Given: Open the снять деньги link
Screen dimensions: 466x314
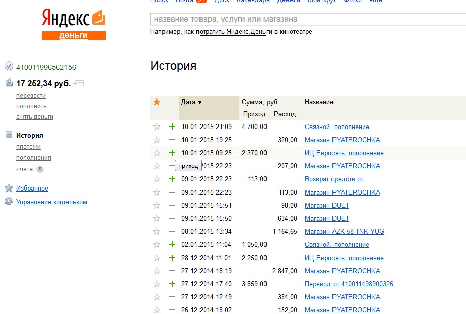Looking at the screenshot, I should point(35,117).
